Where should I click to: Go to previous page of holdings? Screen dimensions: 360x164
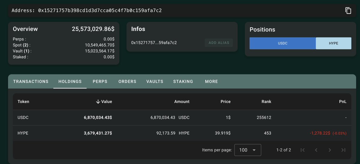pyautogui.click(x=316, y=150)
